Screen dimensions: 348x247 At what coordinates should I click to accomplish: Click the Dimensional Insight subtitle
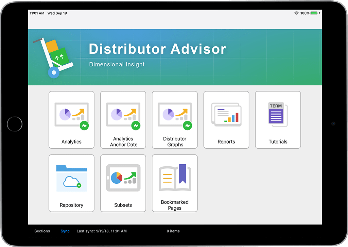117,64
